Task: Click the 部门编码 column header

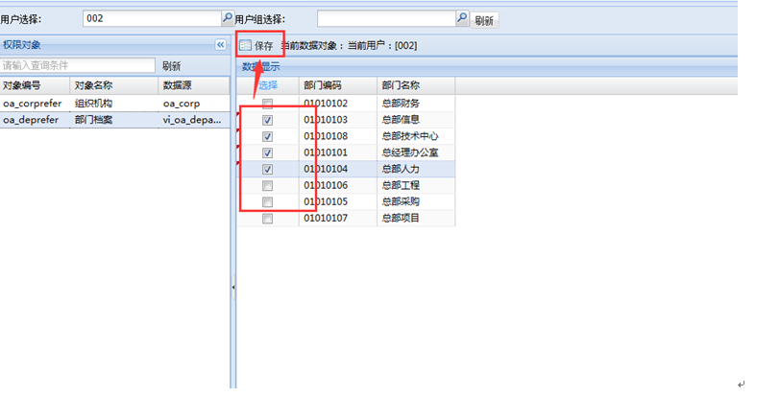Action: click(338, 85)
